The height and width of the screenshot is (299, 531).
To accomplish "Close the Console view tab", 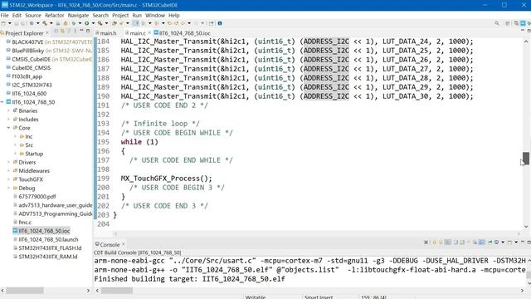I will tap(124, 244).
